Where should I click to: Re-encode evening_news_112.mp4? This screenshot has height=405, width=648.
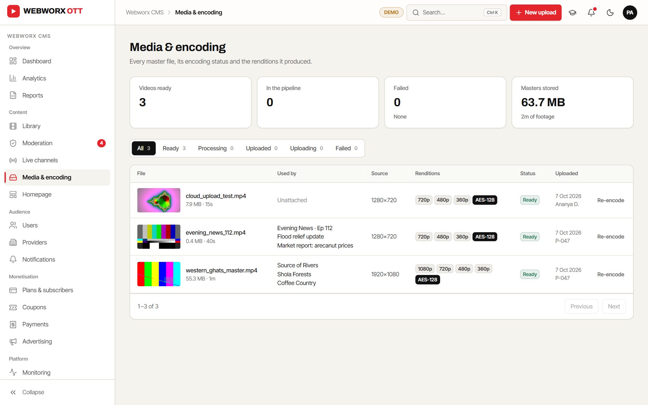610,236
